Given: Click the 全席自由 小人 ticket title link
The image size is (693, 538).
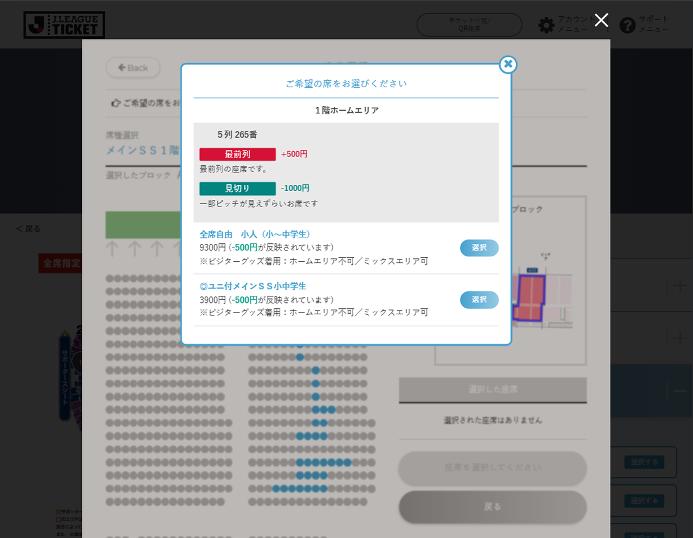Looking at the screenshot, I should (255, 234).
